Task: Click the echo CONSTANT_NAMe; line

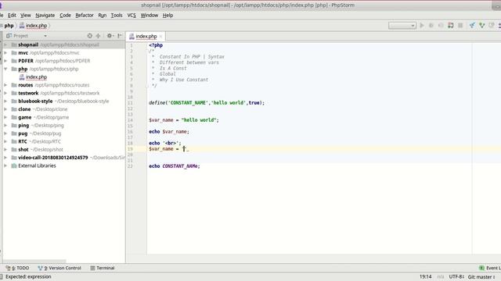Action: pos(174,166)
